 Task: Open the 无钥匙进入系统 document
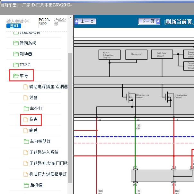[x=44, y=152]
